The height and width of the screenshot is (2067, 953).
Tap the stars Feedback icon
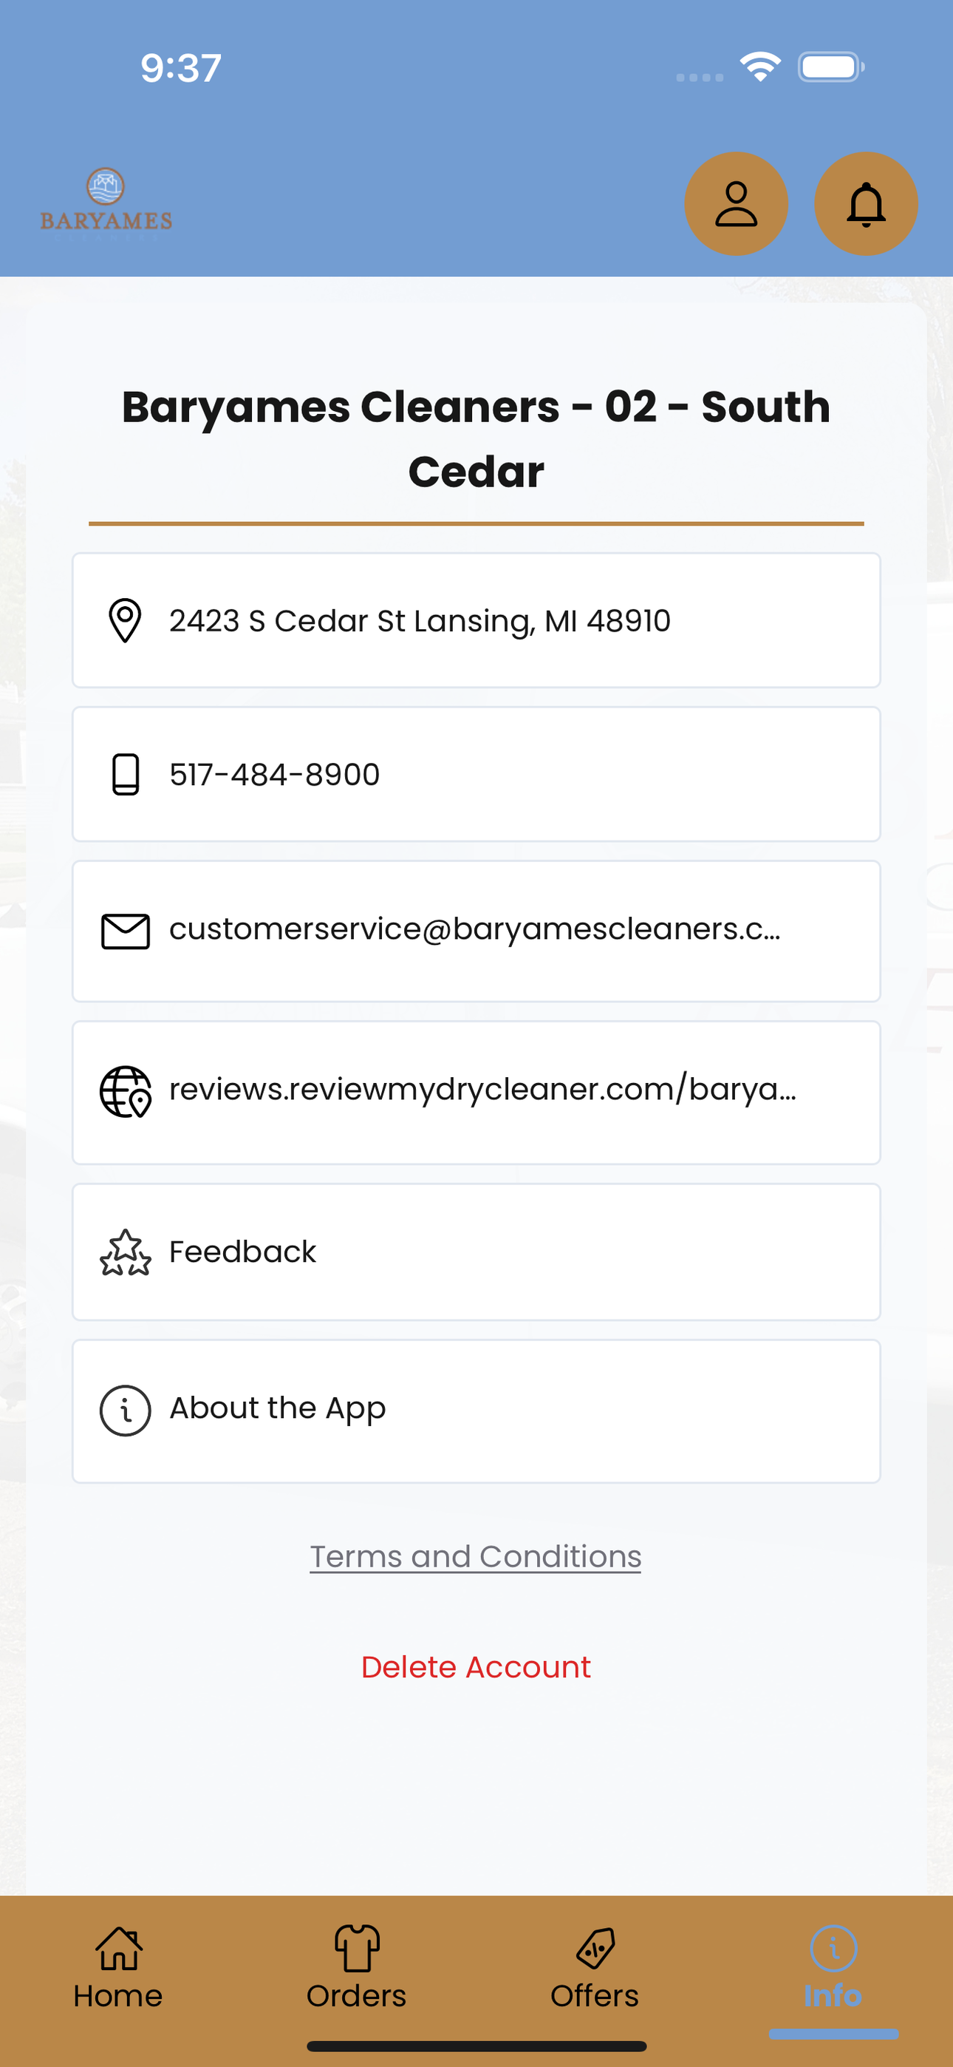(125, 1252)
